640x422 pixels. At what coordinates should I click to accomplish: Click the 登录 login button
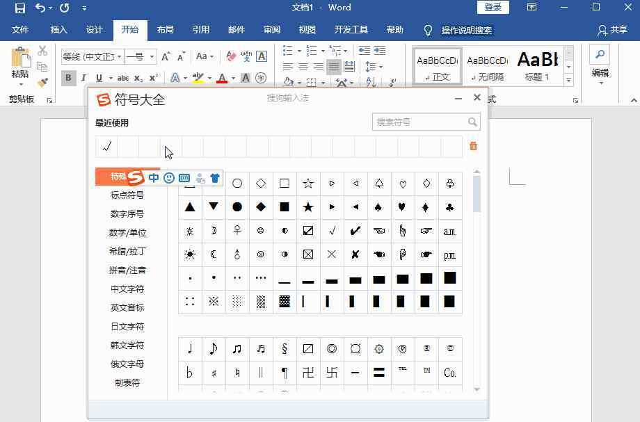[x=493, y=8]
